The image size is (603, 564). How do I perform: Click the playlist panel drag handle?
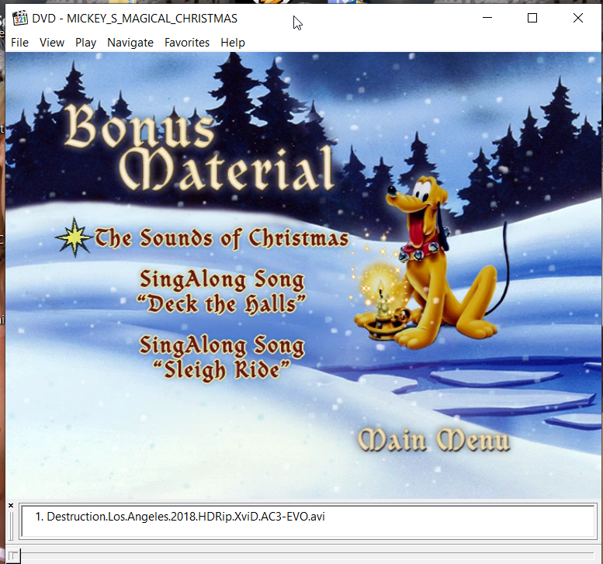(11, 525)
